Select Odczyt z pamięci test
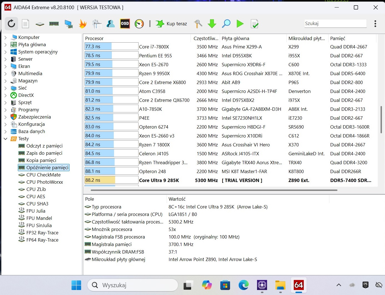385x295 pixels. pos(44,146)
